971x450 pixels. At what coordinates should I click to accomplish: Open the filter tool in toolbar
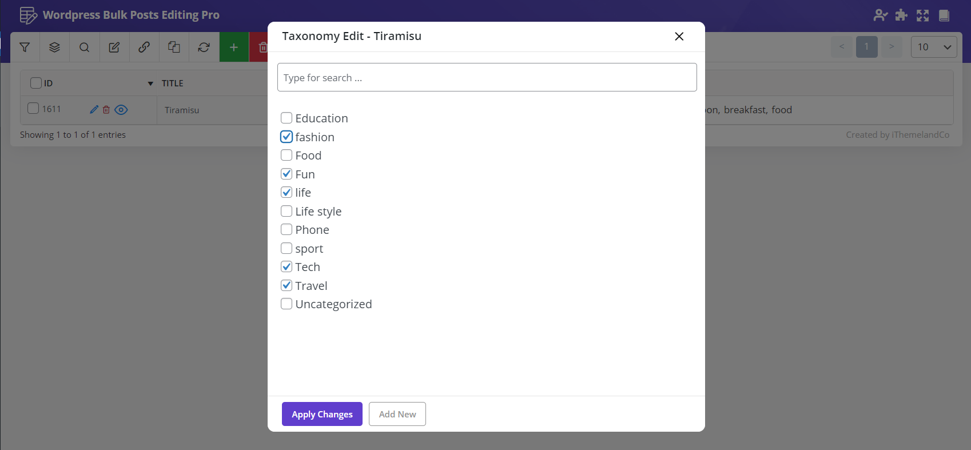pos(25,47)
